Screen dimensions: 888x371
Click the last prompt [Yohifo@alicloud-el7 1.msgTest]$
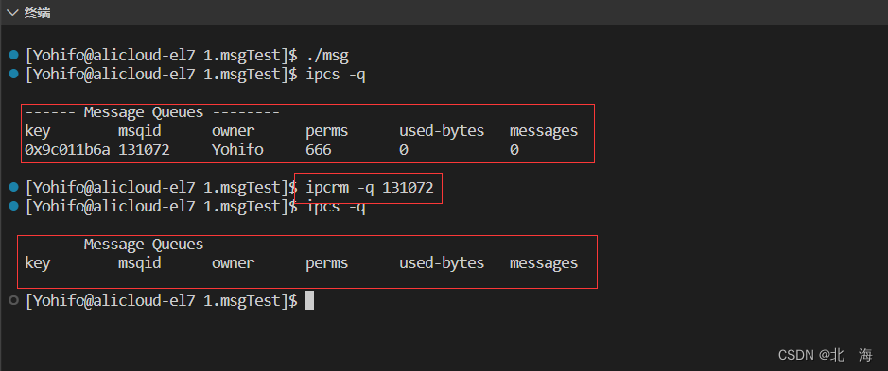(161, 300)
